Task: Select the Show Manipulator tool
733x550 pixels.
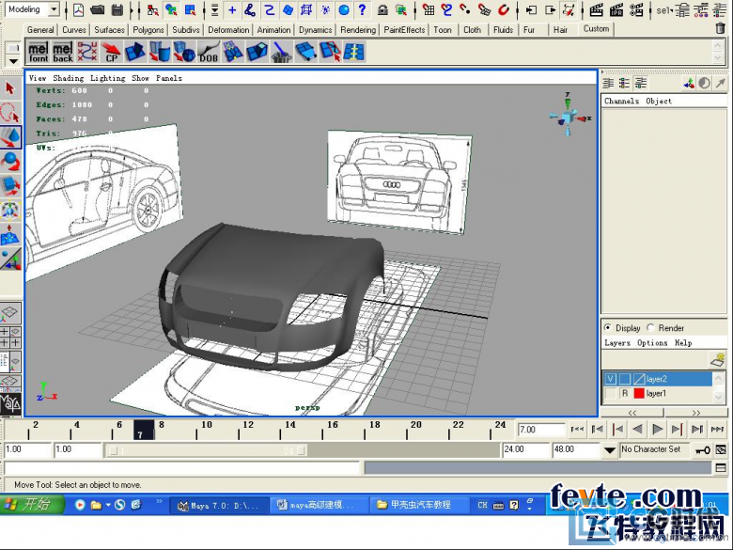Action: coord(10,259)
